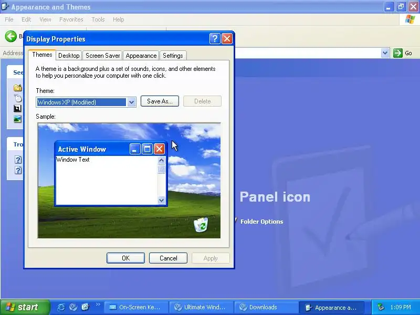Viewport: 420px width, 315px height.
Task: Click the sample window scrollbar down arrow
Action: 161,200
